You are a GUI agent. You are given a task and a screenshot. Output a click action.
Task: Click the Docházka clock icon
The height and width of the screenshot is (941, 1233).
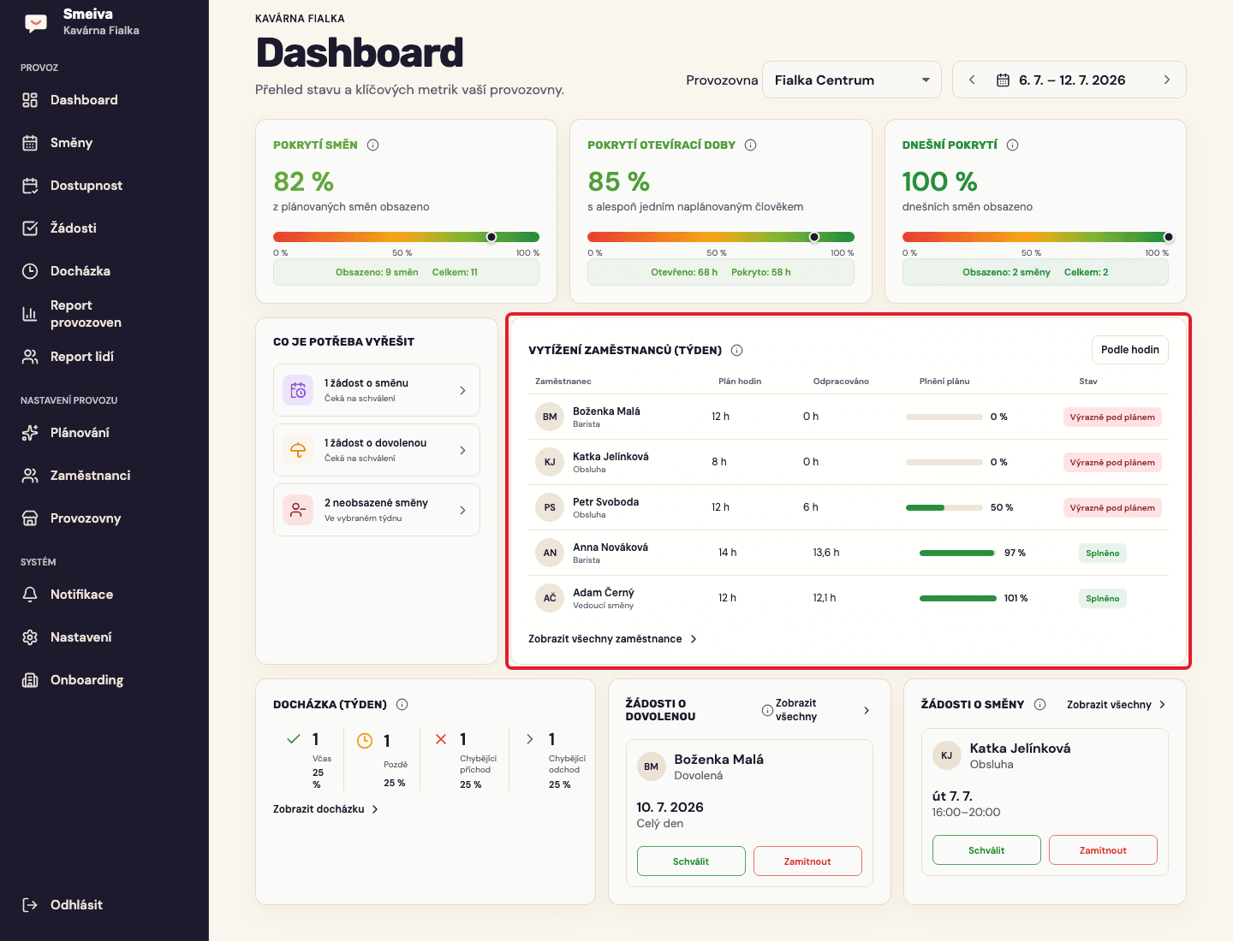(30, 271)
